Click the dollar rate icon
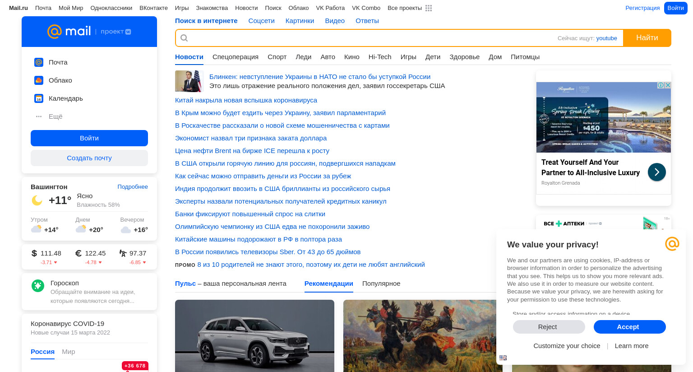Screen dimensions: 693x372 pos(34,253)
